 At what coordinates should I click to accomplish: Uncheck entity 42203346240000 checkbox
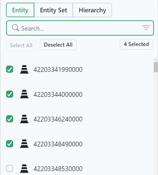10,119
